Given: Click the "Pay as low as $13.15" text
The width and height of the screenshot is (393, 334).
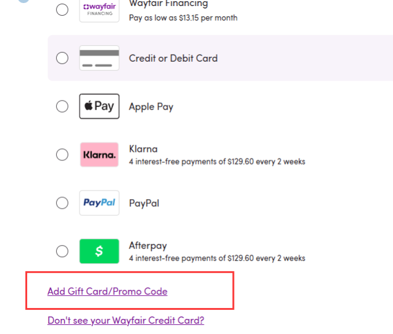Looking at the screenshot, I should click(183, 18).
